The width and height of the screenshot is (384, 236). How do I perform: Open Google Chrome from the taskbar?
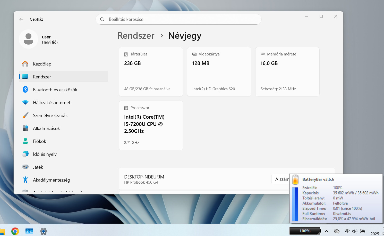click(15, 231)
